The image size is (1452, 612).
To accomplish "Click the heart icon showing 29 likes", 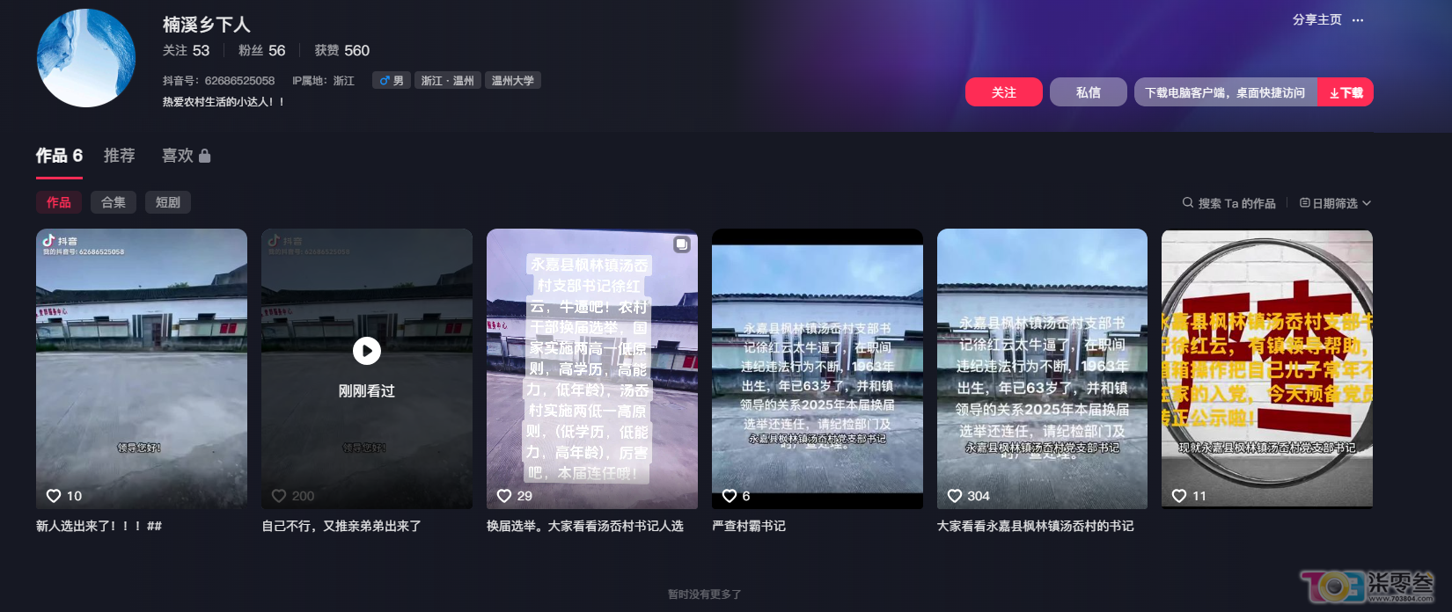I will tap(504, 496).
